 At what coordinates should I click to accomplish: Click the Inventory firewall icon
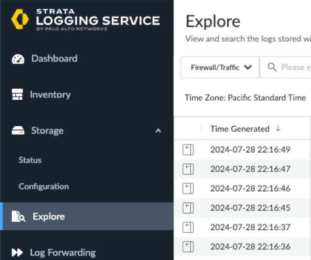point(17,95)
